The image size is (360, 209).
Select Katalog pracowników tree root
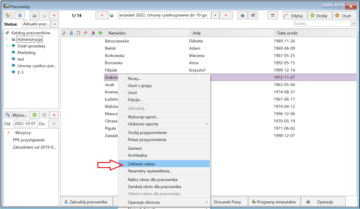[31, 33]
